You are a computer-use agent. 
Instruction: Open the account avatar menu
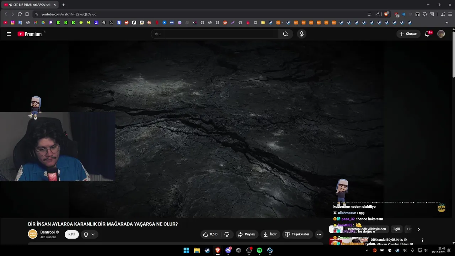click(441, 34)
